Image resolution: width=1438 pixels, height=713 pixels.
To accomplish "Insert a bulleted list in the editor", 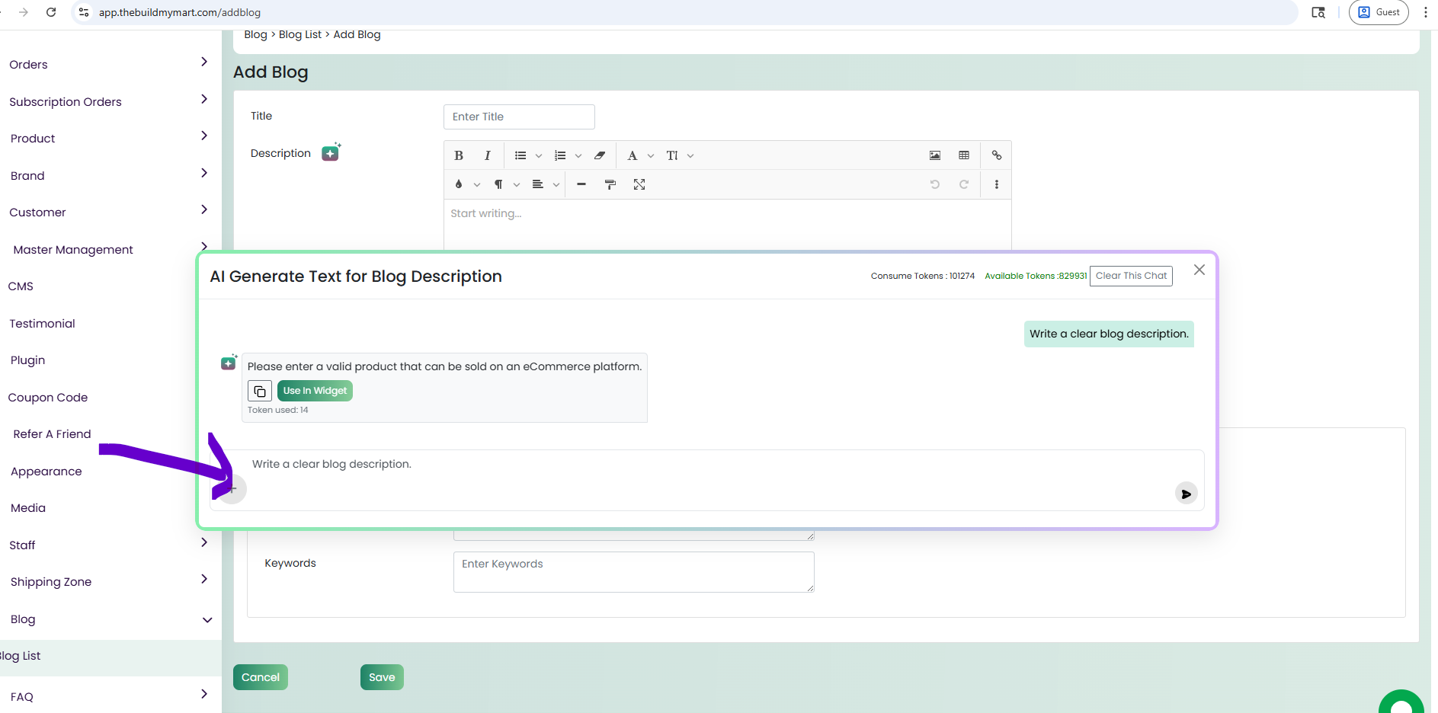I will [x=520, y=155].
